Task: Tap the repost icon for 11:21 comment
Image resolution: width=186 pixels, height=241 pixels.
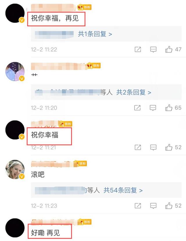Action: click(x=138, y=147)
